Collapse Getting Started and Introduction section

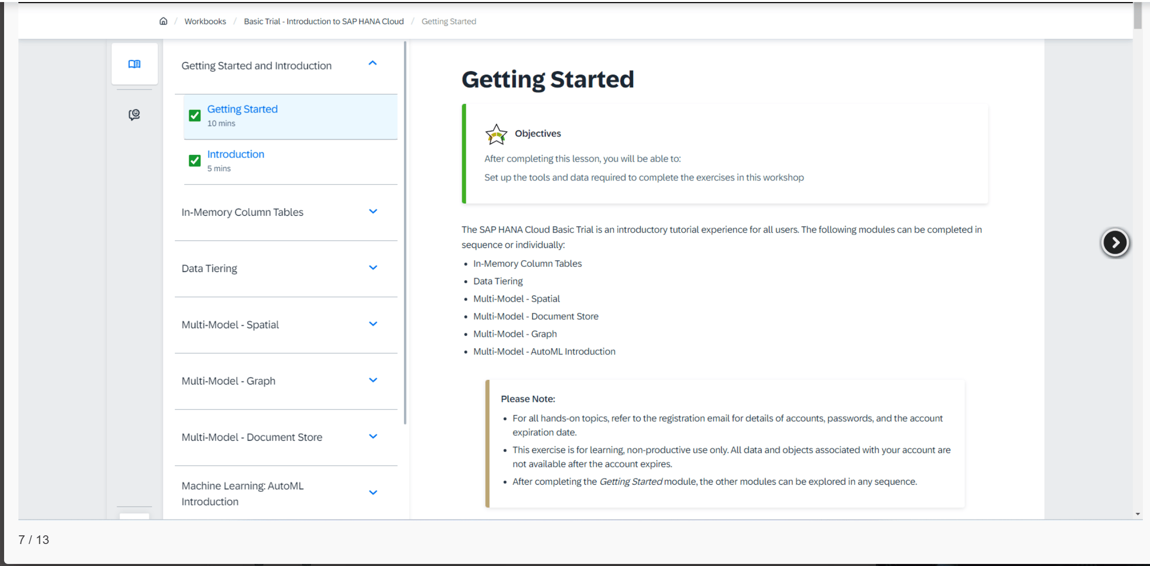tap(373, 63)
